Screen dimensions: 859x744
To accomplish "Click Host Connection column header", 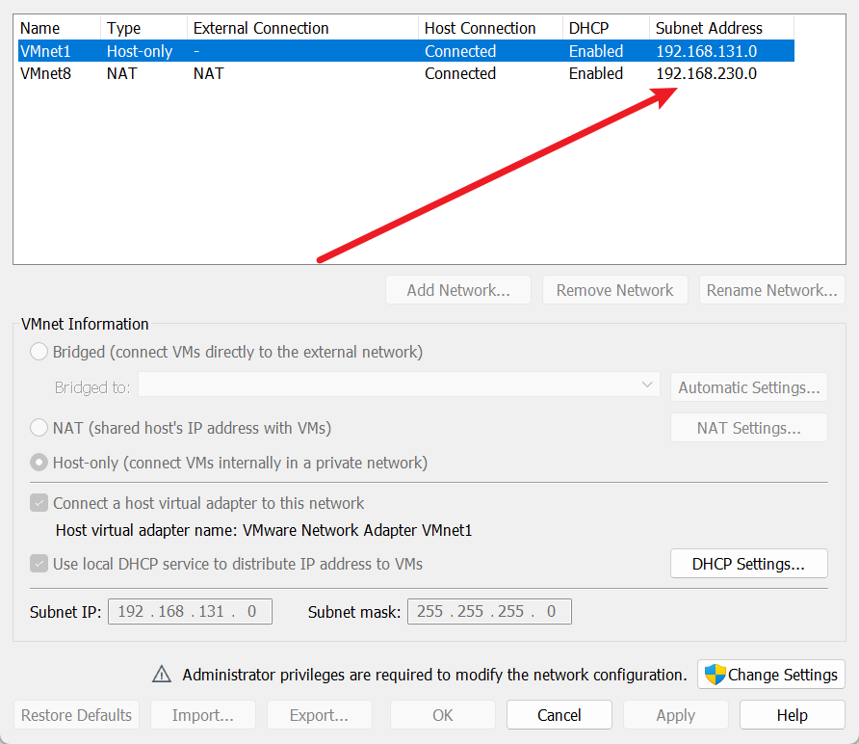I will tap(490, 28).
